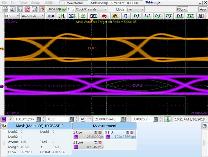
Task: Open the Trig source Clock/Prescale dropdown
Action: [91, 9]
